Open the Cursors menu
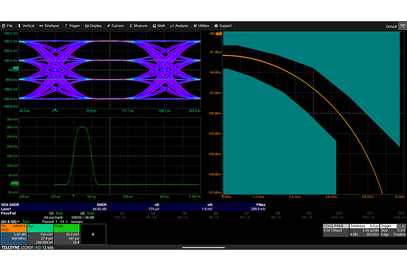407x271 pixels. click(115, 26)
